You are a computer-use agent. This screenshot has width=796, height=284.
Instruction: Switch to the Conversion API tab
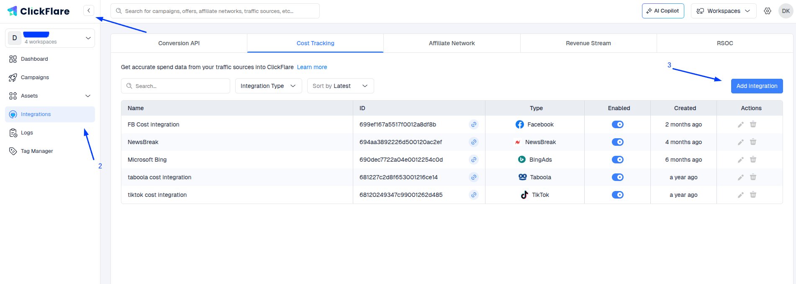coord(179,43)
